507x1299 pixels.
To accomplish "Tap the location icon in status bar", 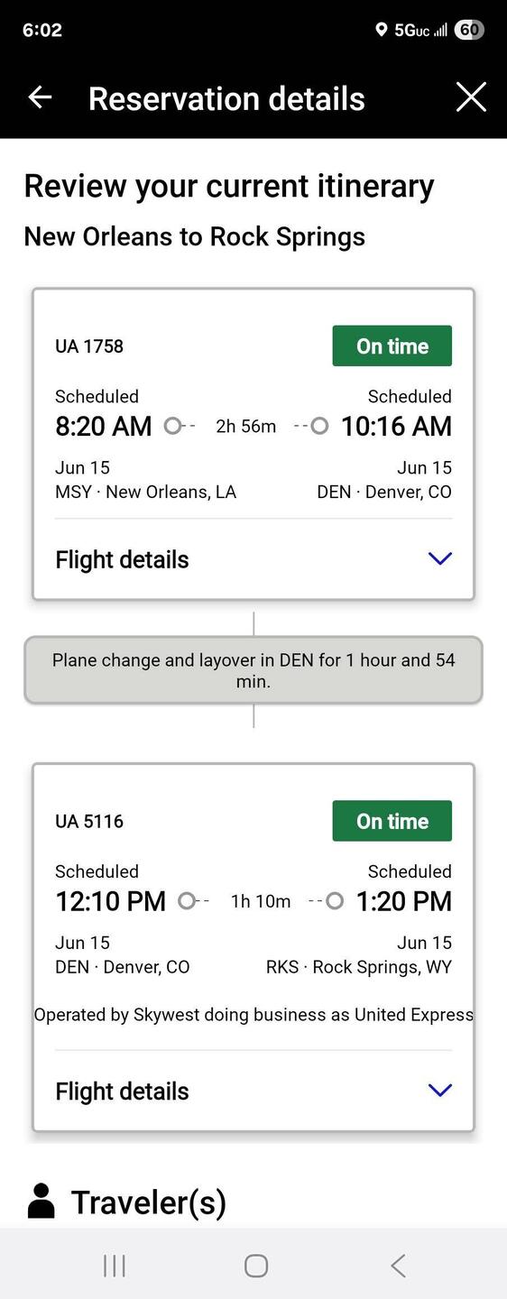I will click(382, 30).
